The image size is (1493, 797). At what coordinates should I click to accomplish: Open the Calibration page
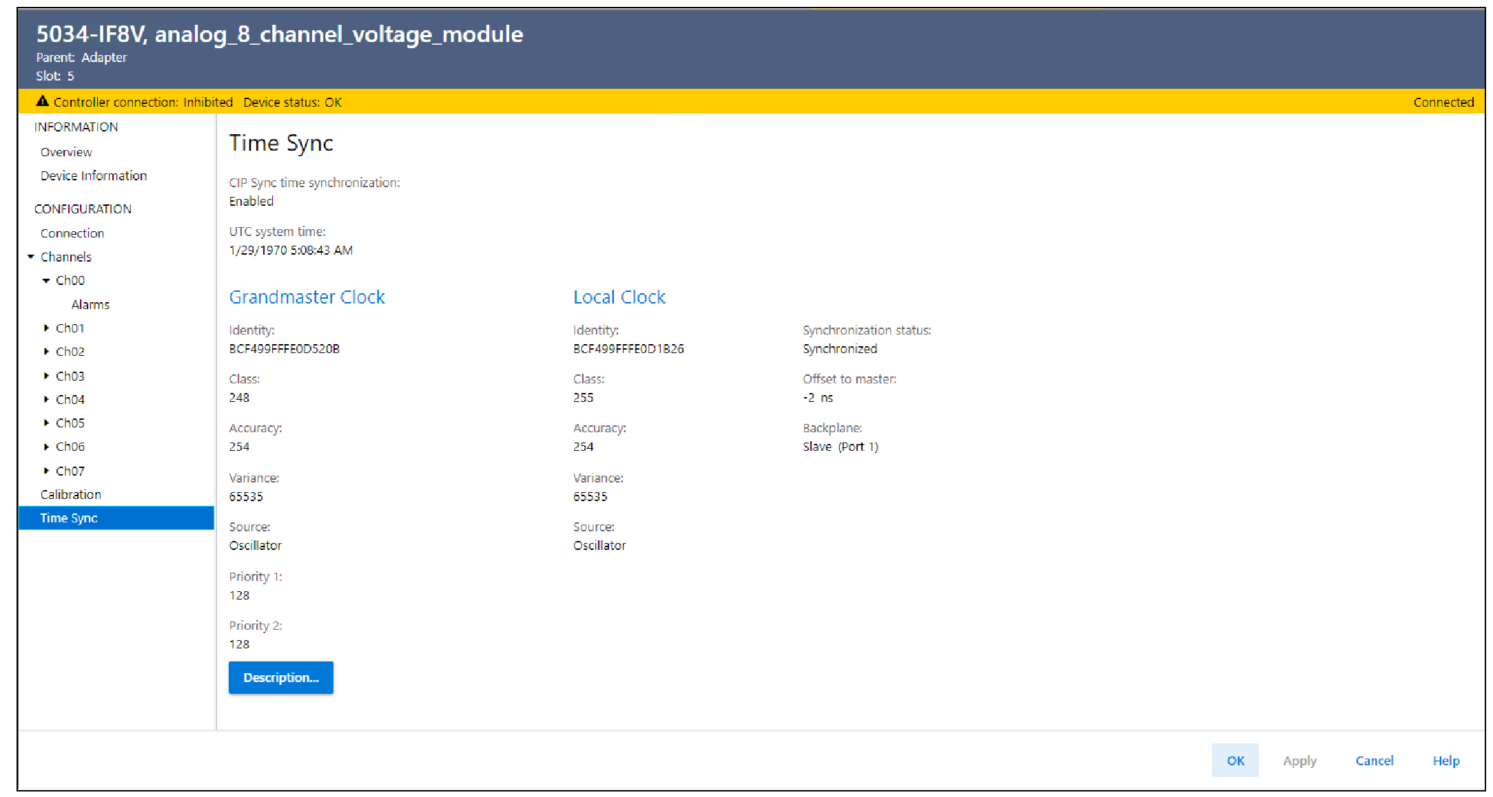coord(71,494)
